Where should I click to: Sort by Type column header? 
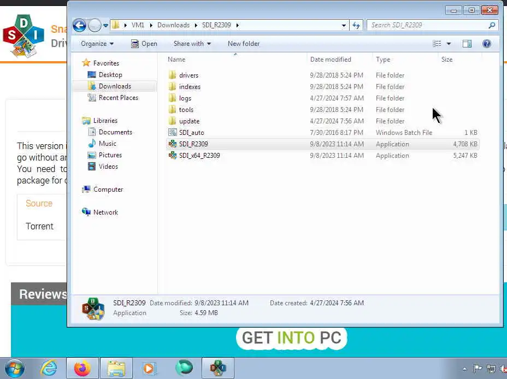[383, 60]
